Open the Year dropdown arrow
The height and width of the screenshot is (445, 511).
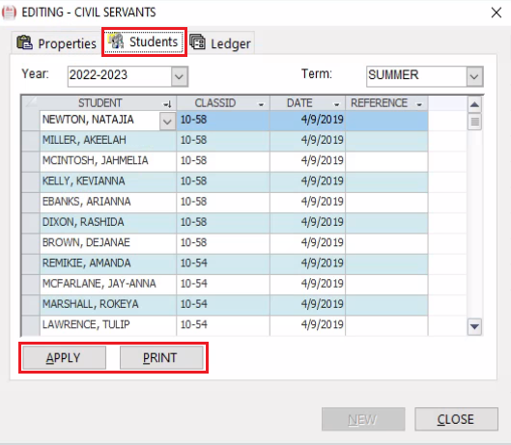click(x=180, y=76)
